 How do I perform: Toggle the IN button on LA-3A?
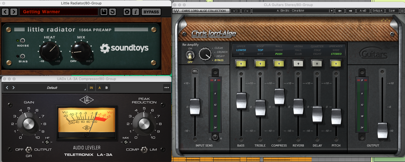[91, 88]
